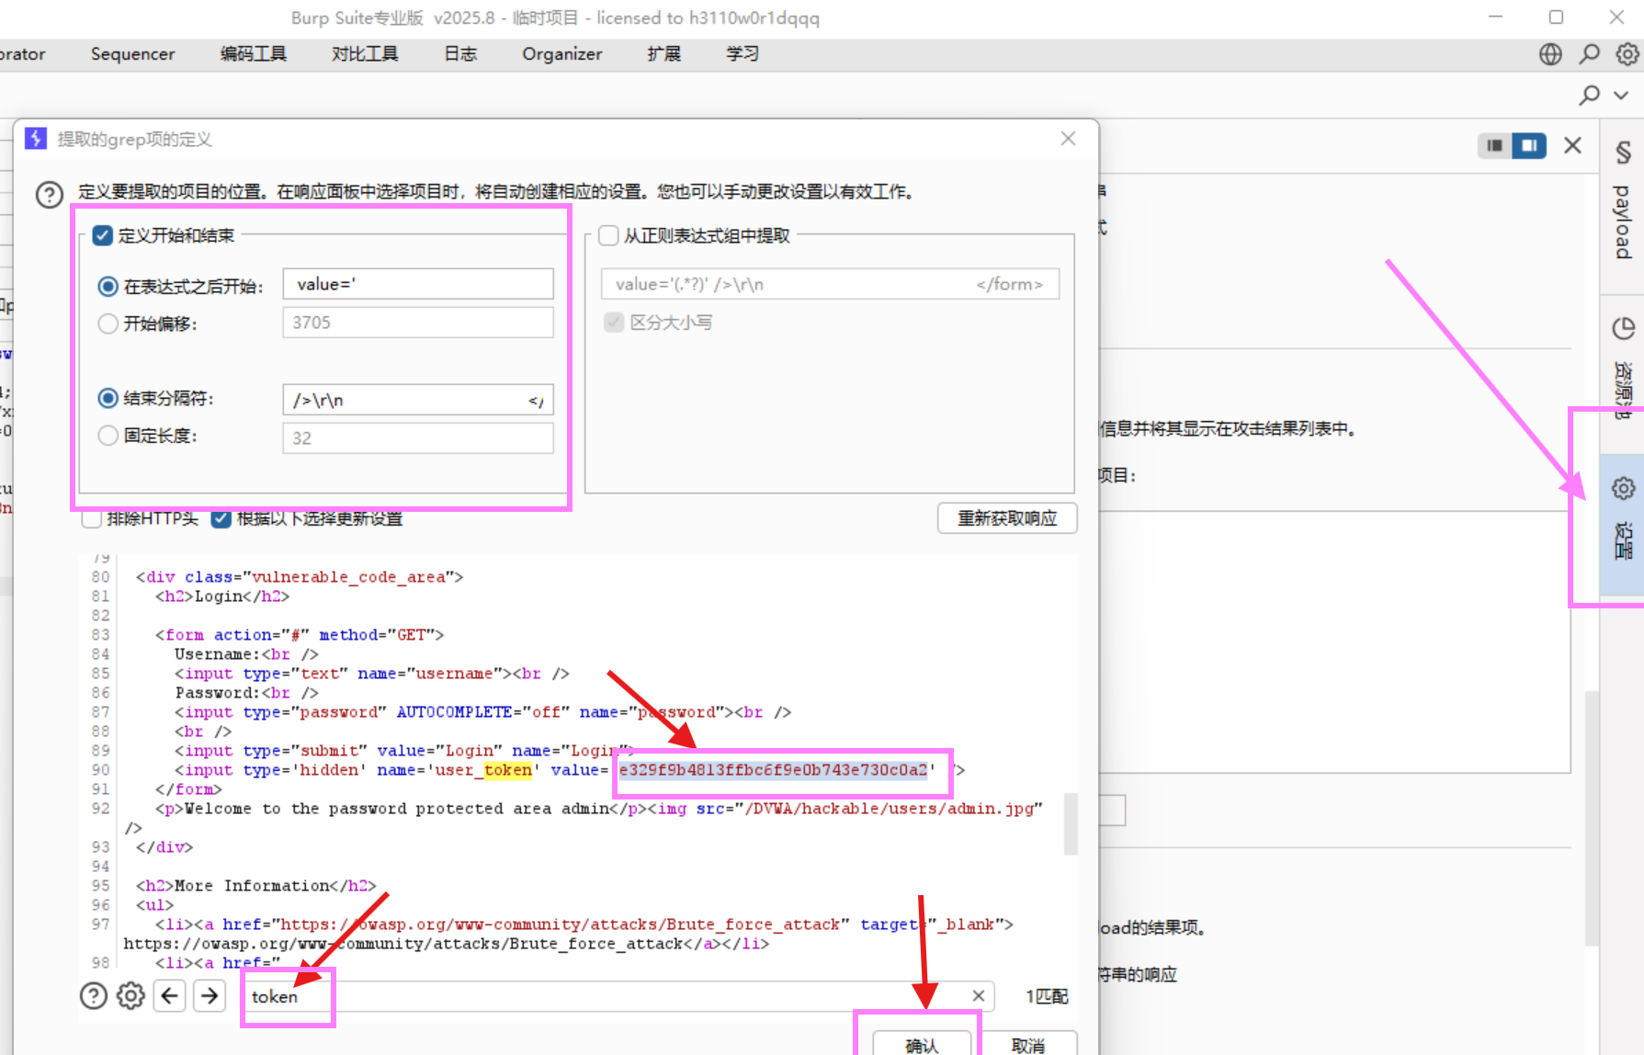
Task: Click the background panel vertical scrollbar
Action: pyautogui.click(x=1592, y=818)
